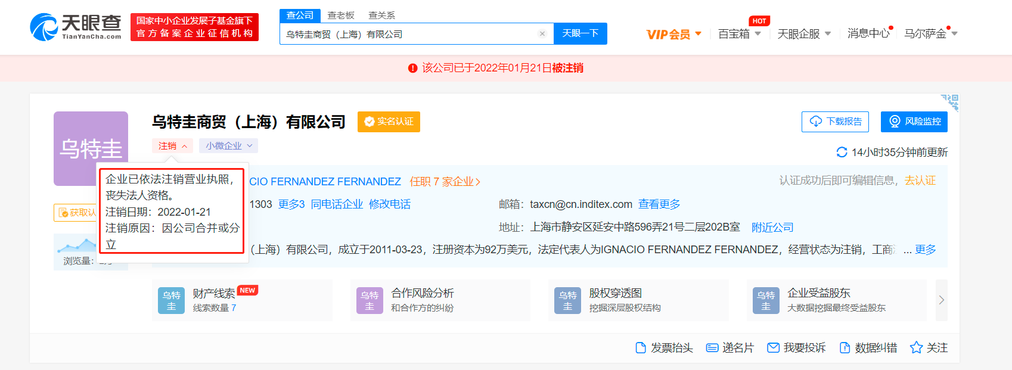Viewport: 1012px width, 370px height.
Task: Click the 实名认证 badge
Action: coord(389,122)
